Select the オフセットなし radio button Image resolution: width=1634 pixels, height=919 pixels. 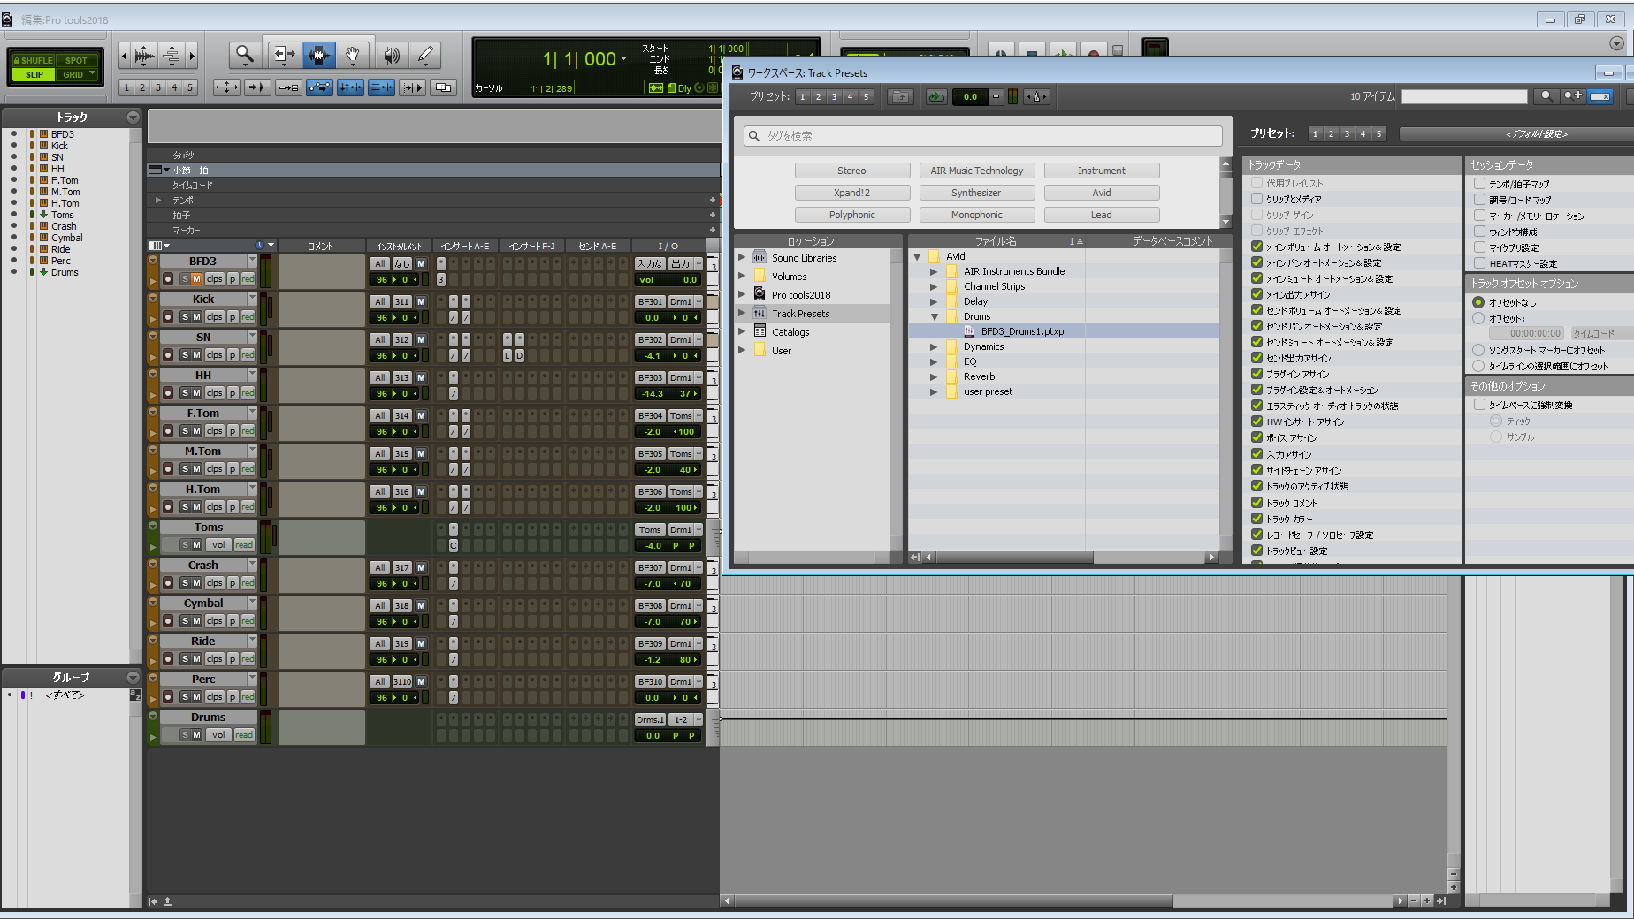(x=1478, y=302)
